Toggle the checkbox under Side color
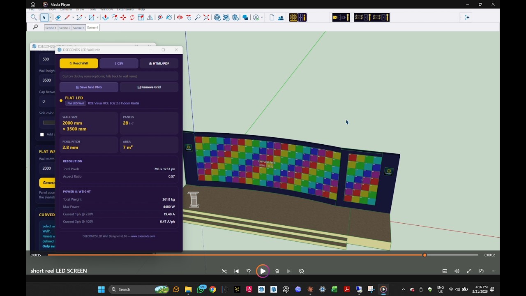Screen dimensions: 526x296 point(42,134)
